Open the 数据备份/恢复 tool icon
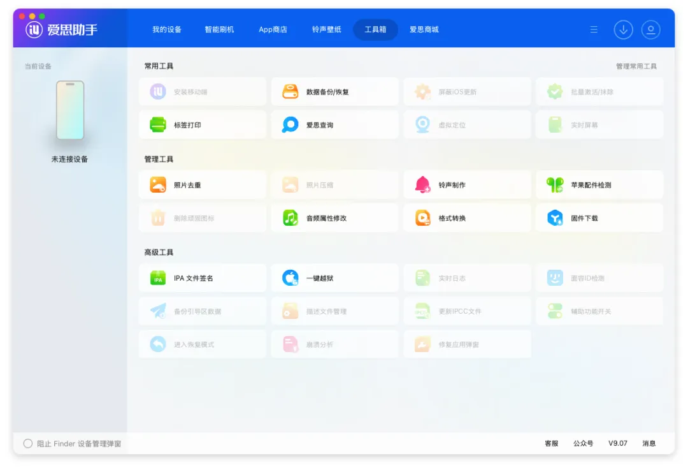688x472 pixels. point(290,91)
